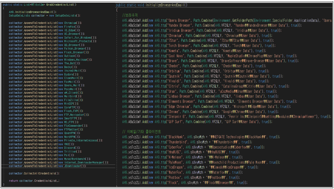This screenshot has height=189, width=334.
Task: Click the 'SetupDataLists collector = new SetupDataLists();' line
Action: click(44, 15)
